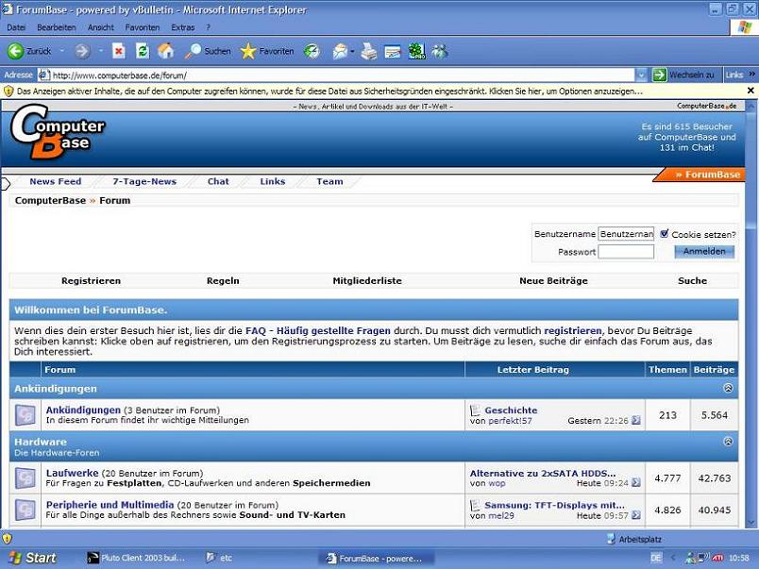Expand the Links toolbar chevron
Viewport: 759px width, 569px height.
[751, 75]
